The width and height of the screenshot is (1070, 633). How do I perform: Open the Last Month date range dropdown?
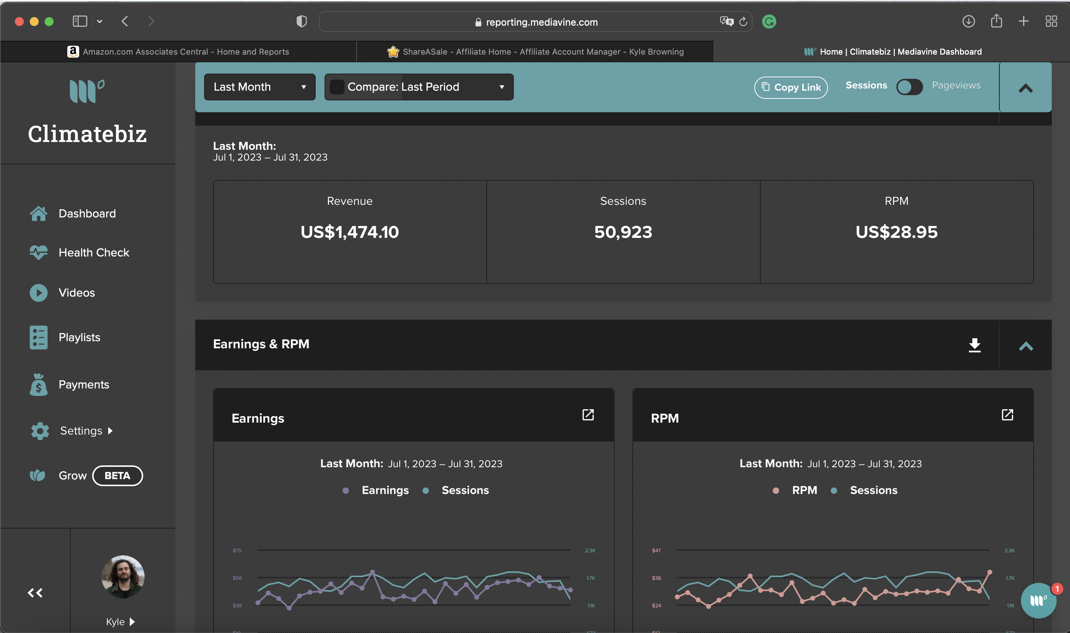[260, 87]
